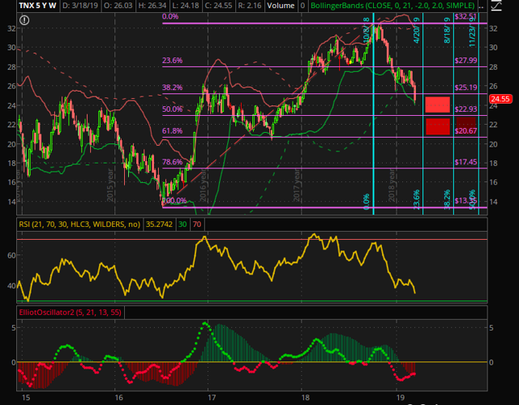519x405 pixels.
Task: Expand the '..' more studies indicator in header
Action: click(x=483, y=6)
